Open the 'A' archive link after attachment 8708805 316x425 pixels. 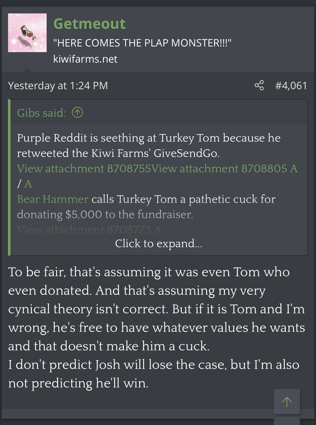(294, 168)
